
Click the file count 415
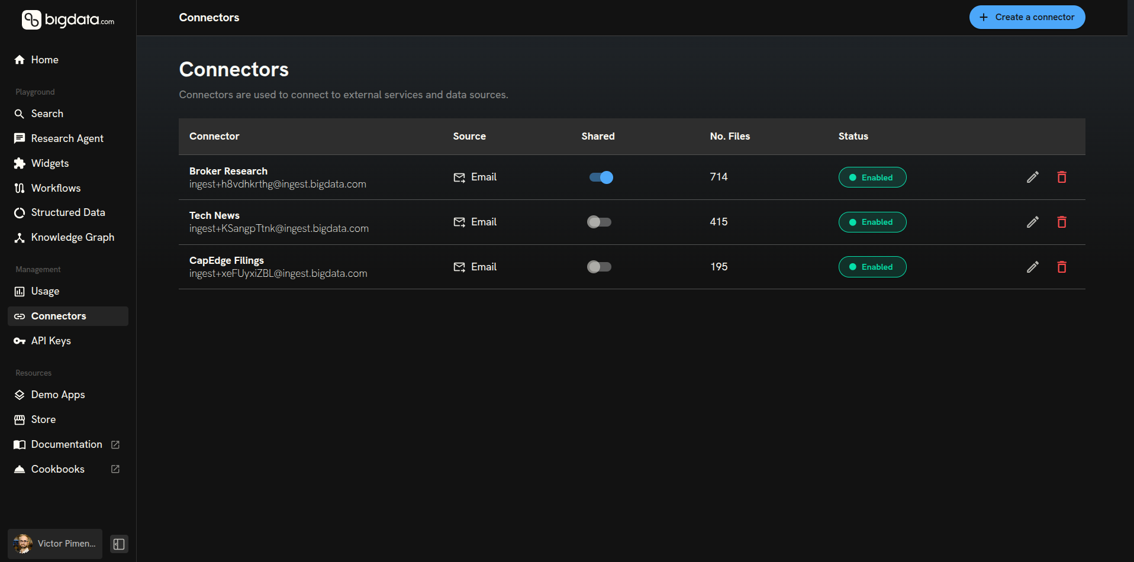(719, 222)
